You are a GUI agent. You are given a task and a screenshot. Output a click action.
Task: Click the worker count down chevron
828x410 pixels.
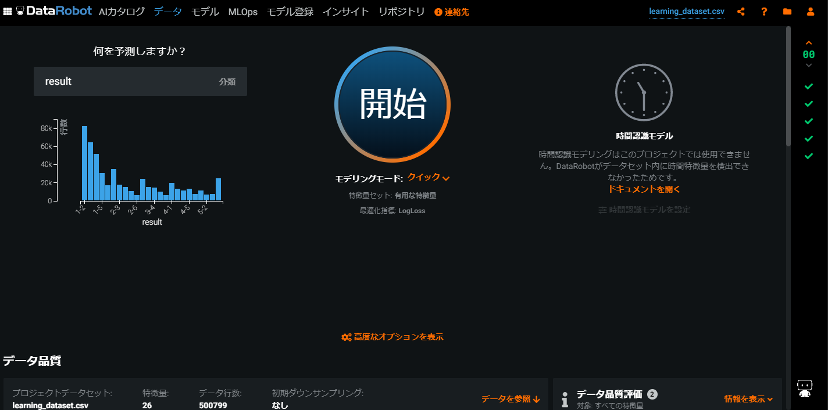click(x=809, y=65)
